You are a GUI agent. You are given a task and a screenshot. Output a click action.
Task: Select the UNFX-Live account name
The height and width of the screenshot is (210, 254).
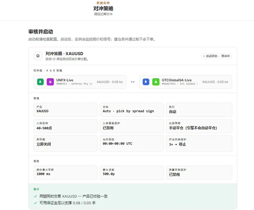(65, 80)
